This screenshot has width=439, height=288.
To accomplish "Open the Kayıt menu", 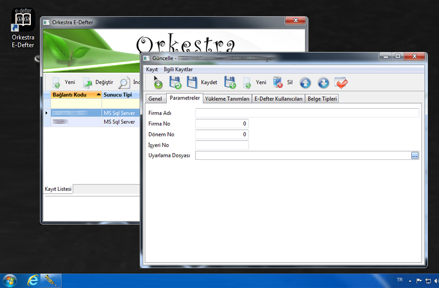I will [x=152, y=69].
